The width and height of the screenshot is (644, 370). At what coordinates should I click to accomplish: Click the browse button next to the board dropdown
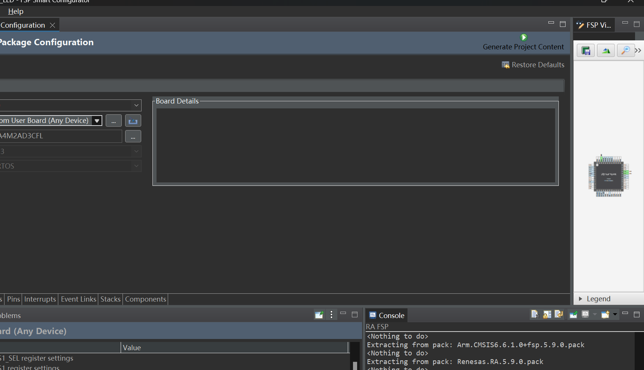click(x=114, y=121)
